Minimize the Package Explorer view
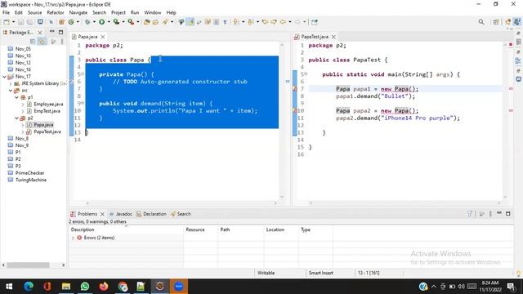 point(51,32)
